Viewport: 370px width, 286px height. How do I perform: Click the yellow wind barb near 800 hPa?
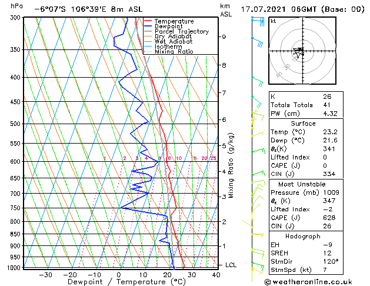(x=248, y=224)
